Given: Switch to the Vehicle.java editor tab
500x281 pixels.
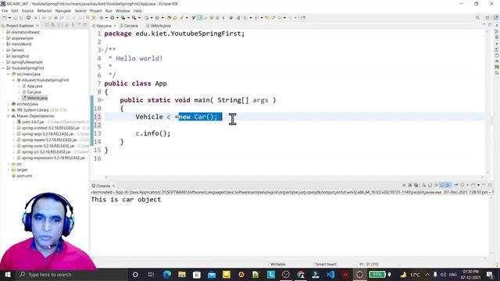Looking at the screenshot, I should click(x=159, y=26).
